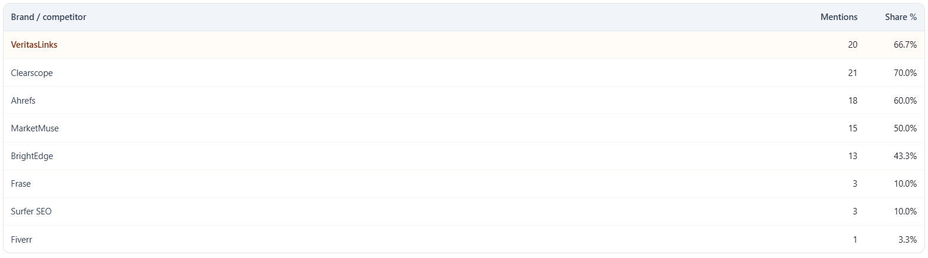Select the VeritasLinks brand row

tap(34, 45)
